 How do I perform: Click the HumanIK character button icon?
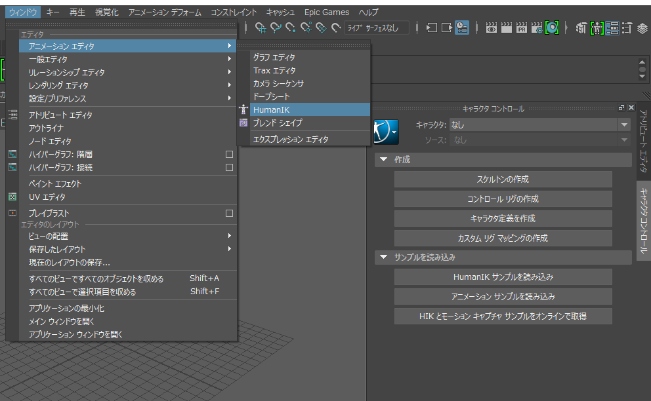click(386, 132)
